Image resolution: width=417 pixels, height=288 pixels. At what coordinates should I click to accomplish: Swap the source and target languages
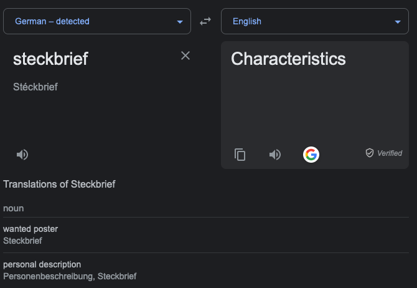(205, 22)
